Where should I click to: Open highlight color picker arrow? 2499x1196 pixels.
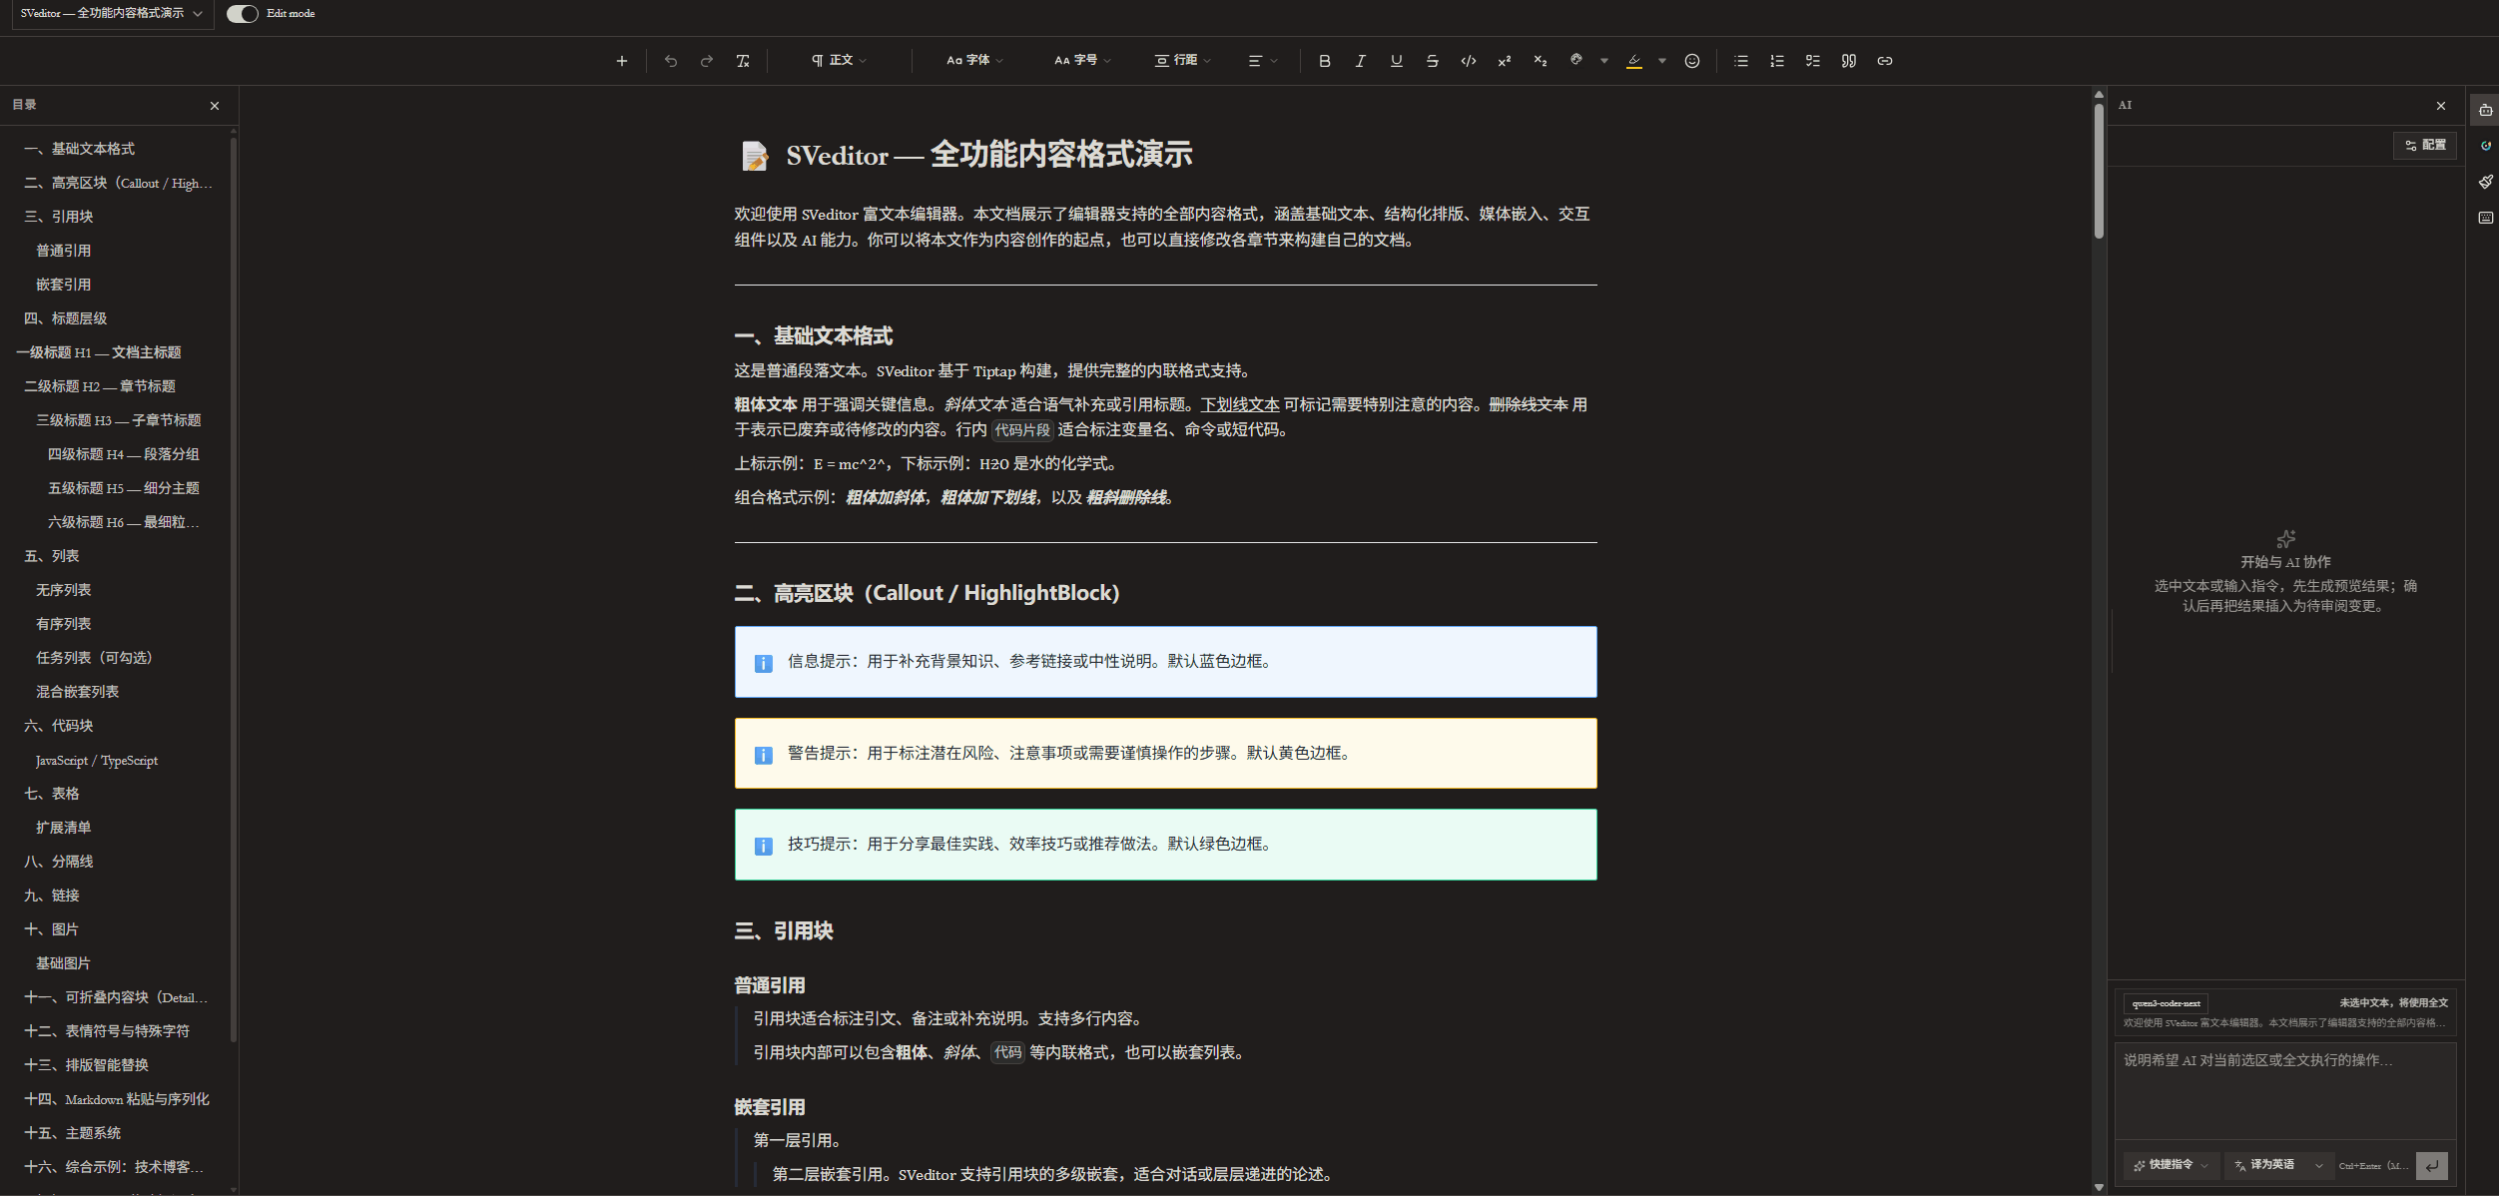[1661, 61]
